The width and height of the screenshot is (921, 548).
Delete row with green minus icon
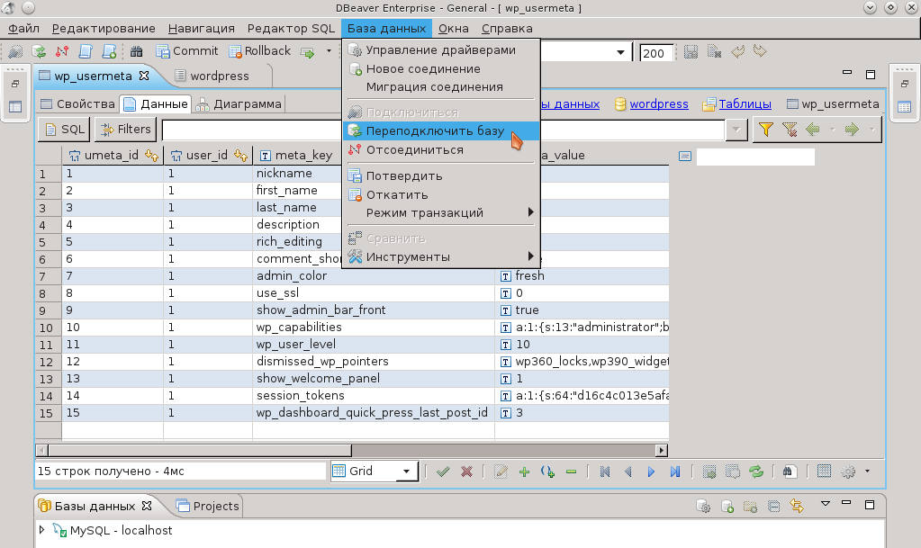point(571,471)
